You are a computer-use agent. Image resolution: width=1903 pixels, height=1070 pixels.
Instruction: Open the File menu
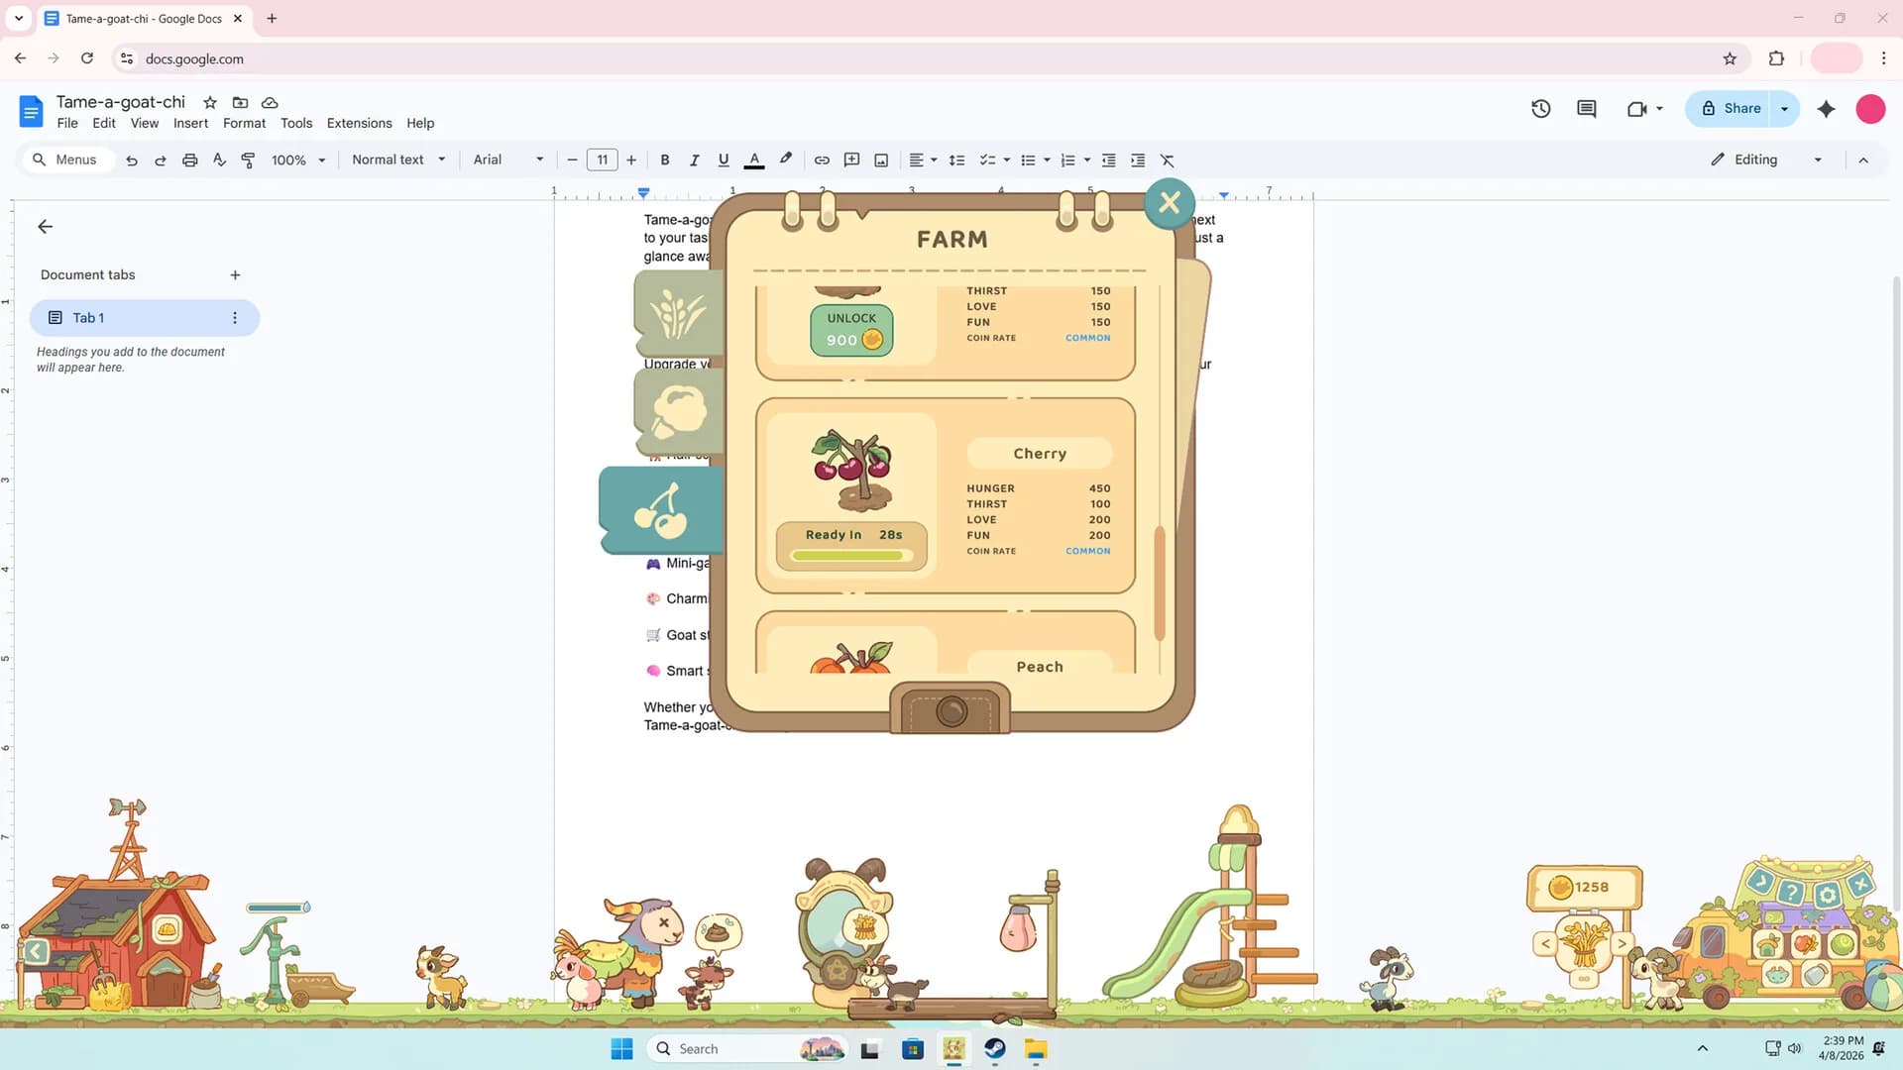(67, 123)
